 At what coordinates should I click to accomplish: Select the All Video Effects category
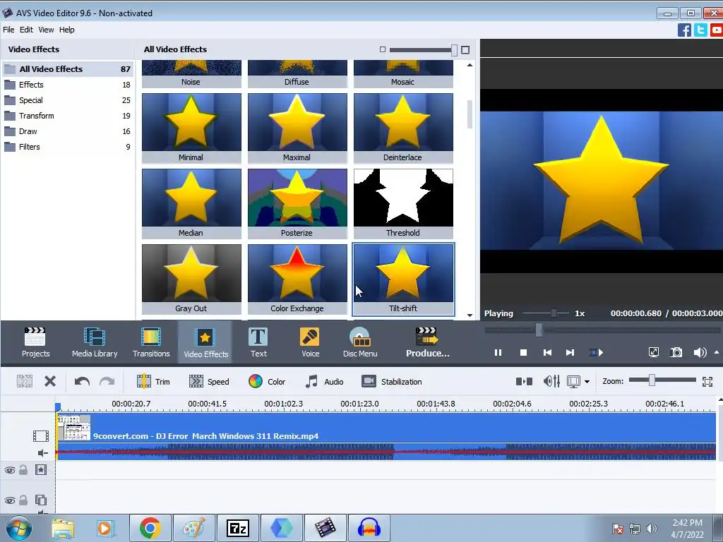67,69
